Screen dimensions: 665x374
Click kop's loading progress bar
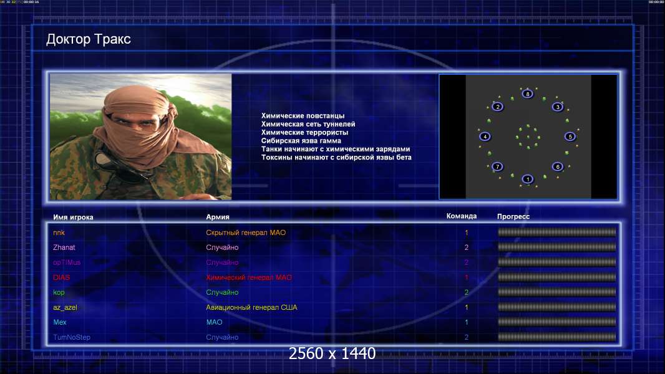(556, 292)
